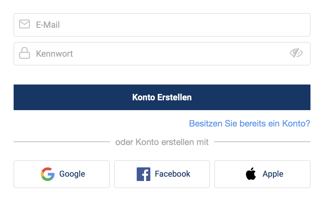Click the Apple logo icon
The width and height of the screenshot is (323, 199).
coord(251,174)
